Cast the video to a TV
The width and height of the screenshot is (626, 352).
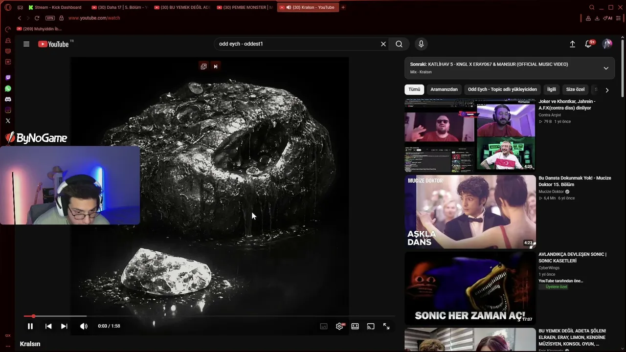tap(371, 326)
